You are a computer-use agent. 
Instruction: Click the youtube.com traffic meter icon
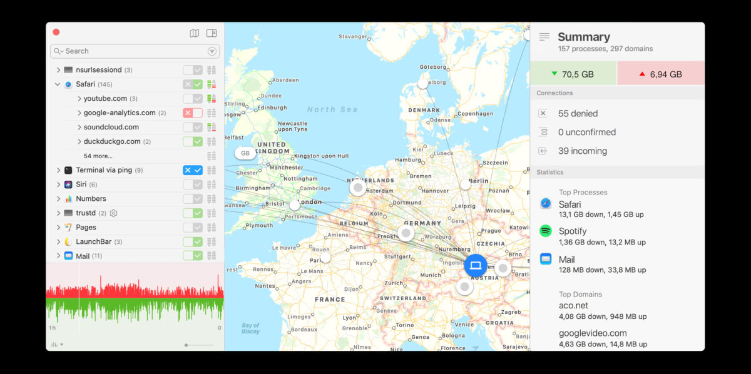tap(212, 99)
